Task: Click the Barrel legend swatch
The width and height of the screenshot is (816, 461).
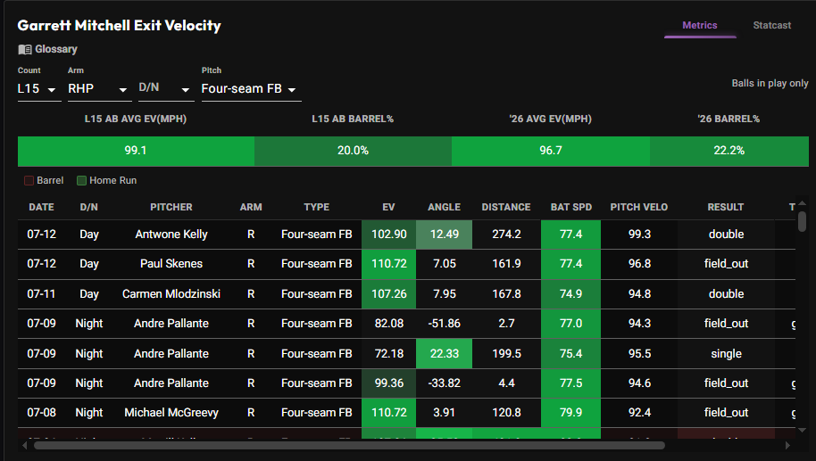Action: tap(29, 180)
